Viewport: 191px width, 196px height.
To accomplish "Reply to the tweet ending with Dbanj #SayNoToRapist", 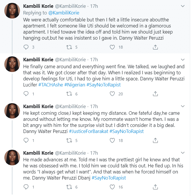I will [26, 187].
